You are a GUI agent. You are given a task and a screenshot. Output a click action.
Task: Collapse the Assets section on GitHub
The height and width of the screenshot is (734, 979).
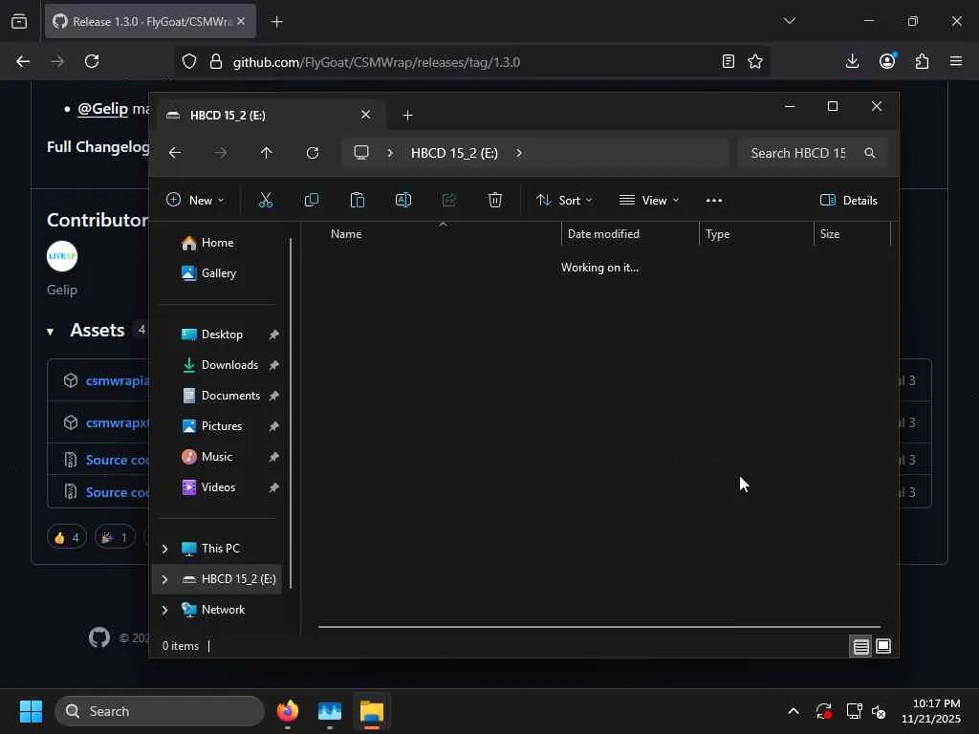(51, 332)
